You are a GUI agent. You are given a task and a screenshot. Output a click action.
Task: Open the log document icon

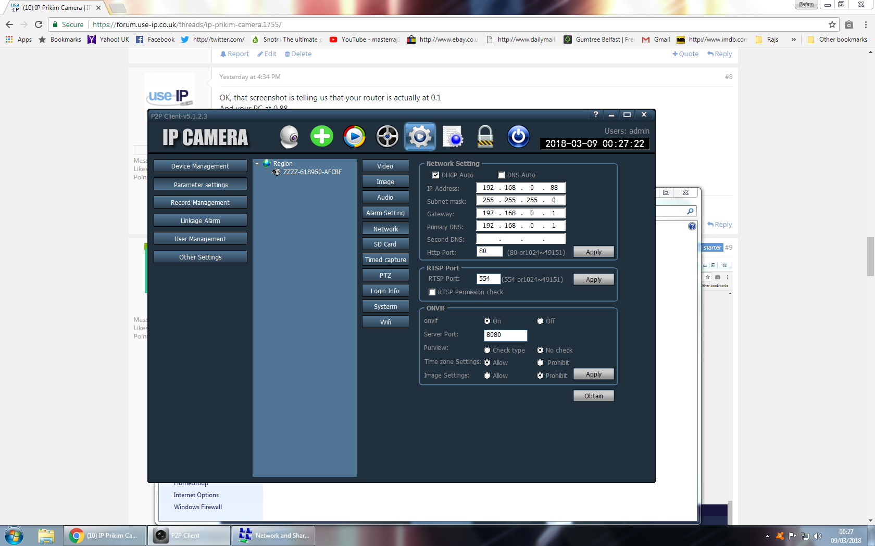click(453, 137)
